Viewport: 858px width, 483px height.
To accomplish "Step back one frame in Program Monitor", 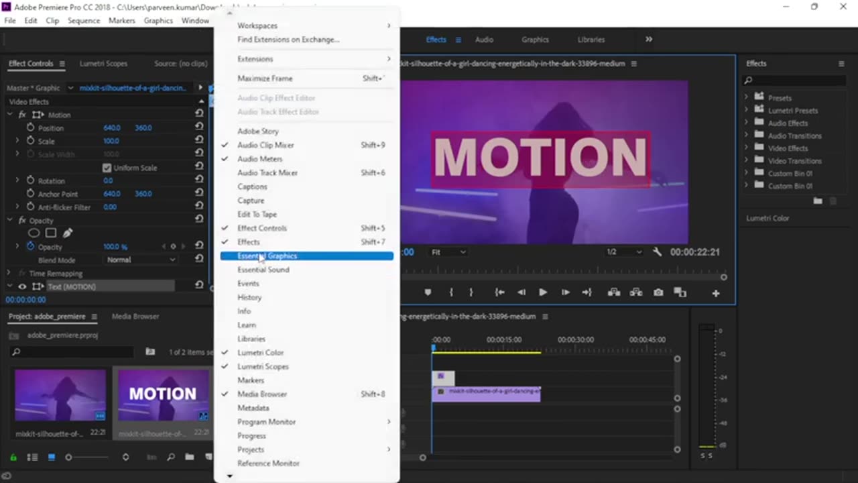I will click(522, 292).
